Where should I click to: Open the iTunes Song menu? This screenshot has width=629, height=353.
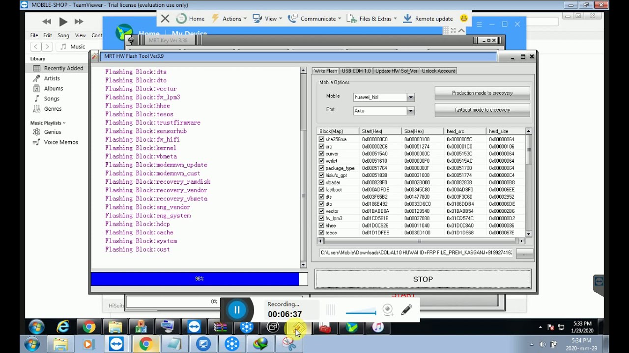63,35
